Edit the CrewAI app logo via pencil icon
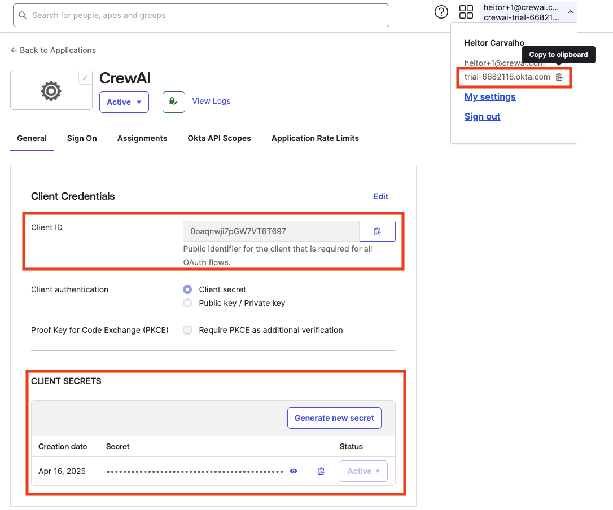 [85, 78]
